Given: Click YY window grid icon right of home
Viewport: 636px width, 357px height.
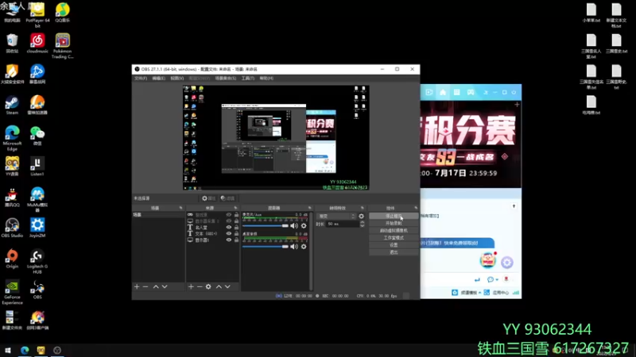Looking at the screenshot, I should pyautogui.click(x=456, y=92).
